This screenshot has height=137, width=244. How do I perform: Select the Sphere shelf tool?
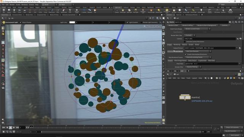[x=9, y=11]
